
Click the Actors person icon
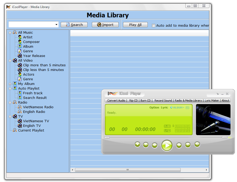tap(20, 74)
